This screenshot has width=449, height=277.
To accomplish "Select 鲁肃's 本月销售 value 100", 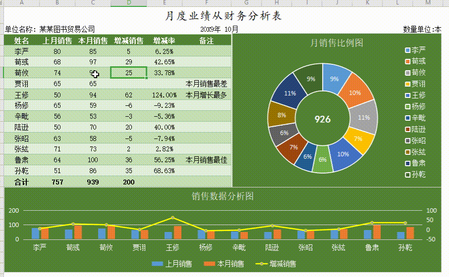I will coord(93,160).
